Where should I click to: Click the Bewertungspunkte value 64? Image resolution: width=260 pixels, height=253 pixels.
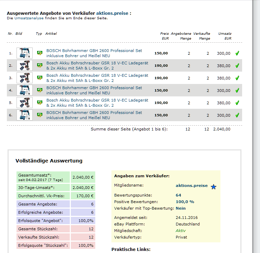click(178, 195)
